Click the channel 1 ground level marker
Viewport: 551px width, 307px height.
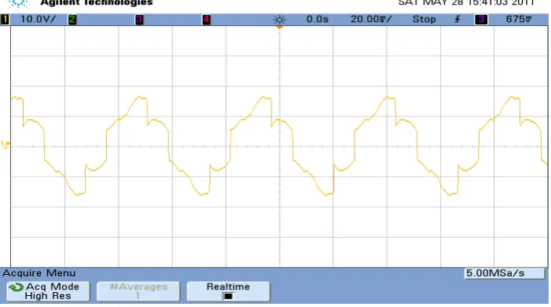point(5,144)
